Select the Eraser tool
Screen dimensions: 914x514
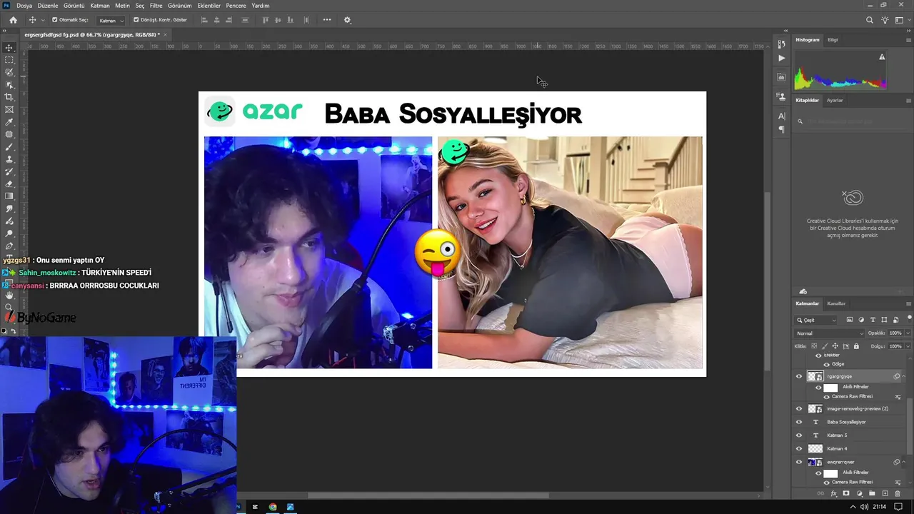click(9, 184)
